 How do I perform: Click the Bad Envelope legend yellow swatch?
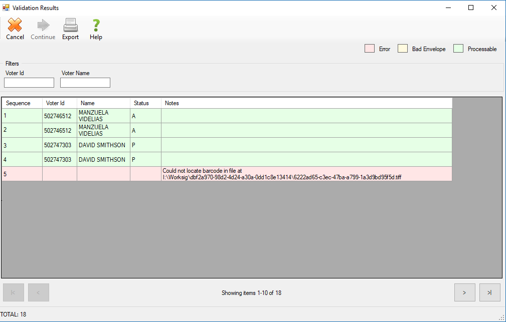[402, 49]
